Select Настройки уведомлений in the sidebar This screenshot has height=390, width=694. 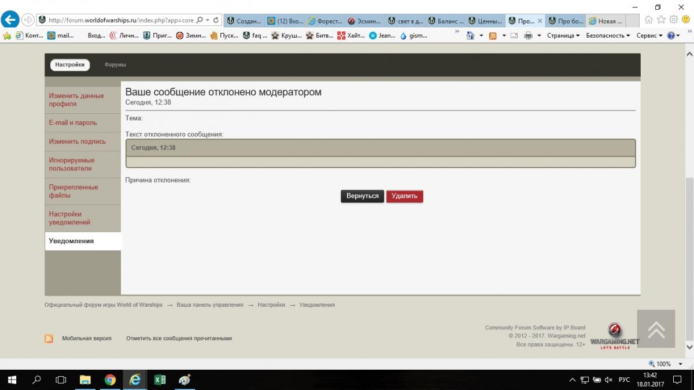click(69, 218)
